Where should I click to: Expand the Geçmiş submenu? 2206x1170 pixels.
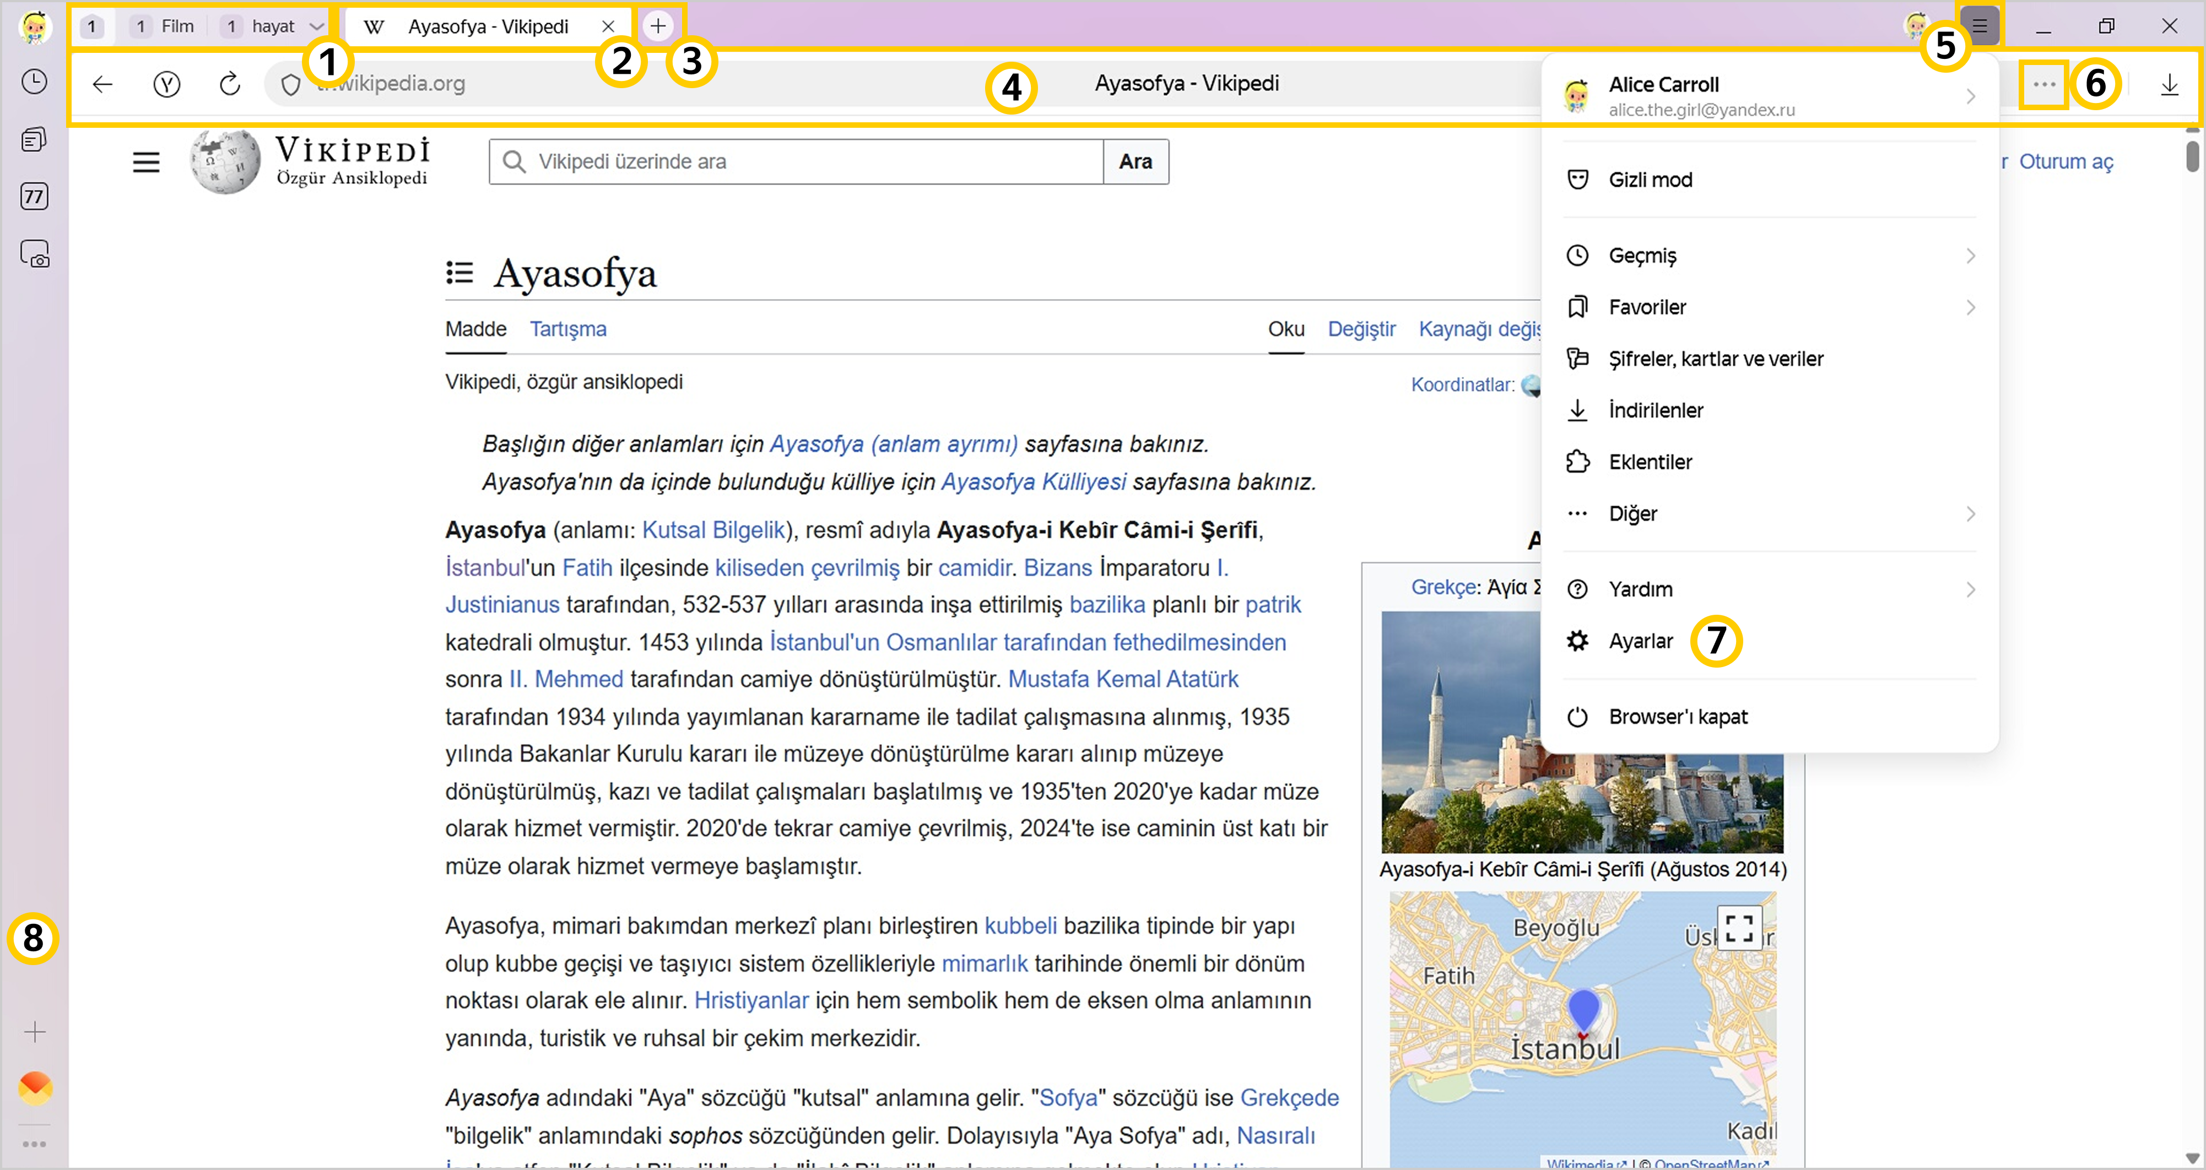coord(1769,255)
